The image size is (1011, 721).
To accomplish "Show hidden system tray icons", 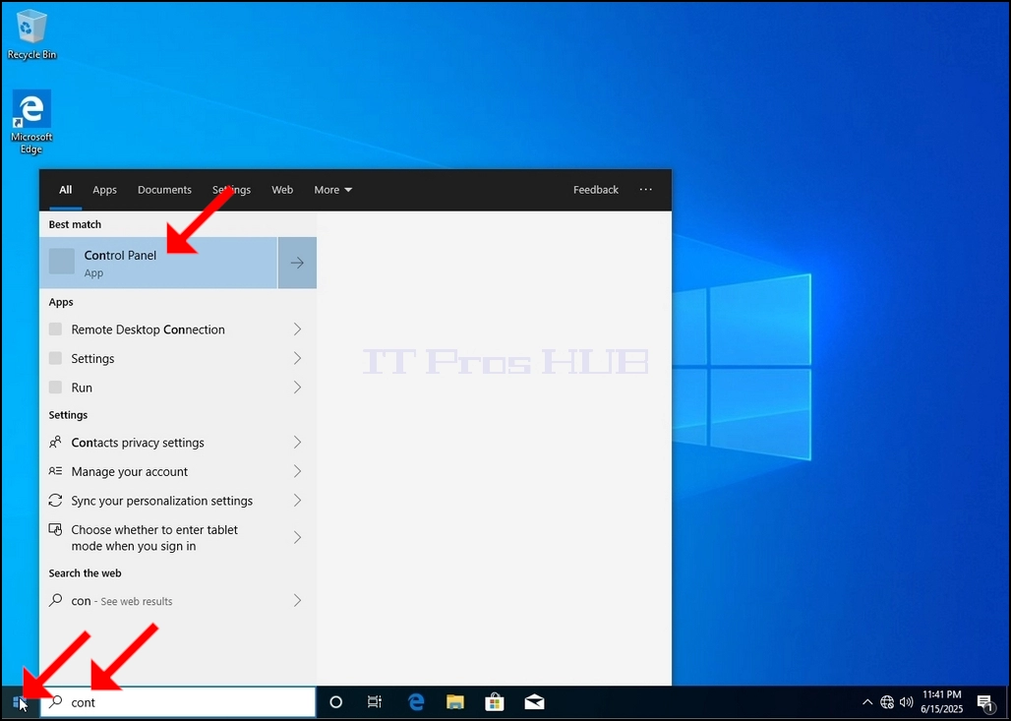I will pos(867,702).
